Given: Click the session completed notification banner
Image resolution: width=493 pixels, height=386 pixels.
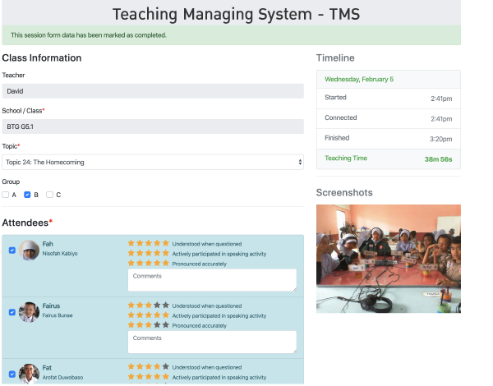Looking at the screenshot, I should [x=232, y=35].
